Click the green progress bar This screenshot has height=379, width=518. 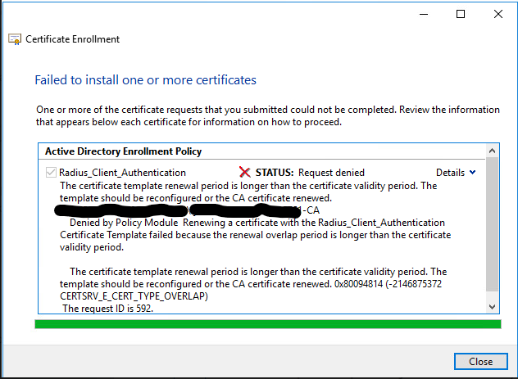[268, 324]
